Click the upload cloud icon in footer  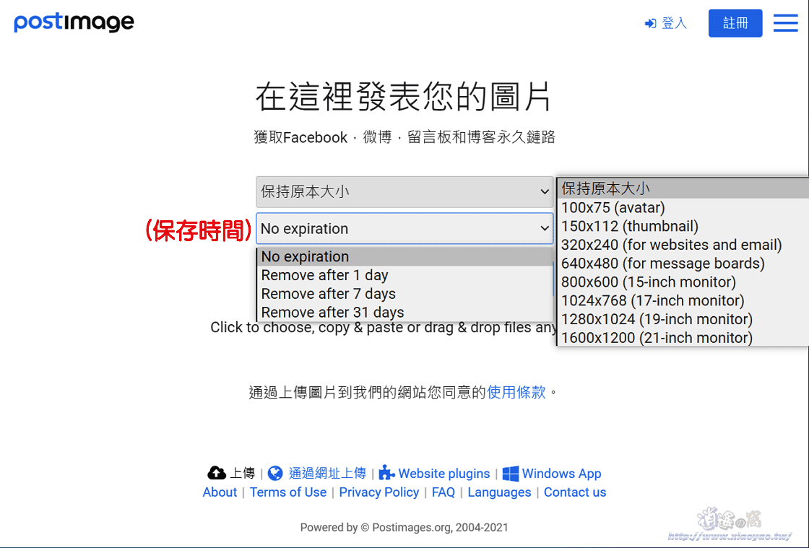click(x=216, y=473)
